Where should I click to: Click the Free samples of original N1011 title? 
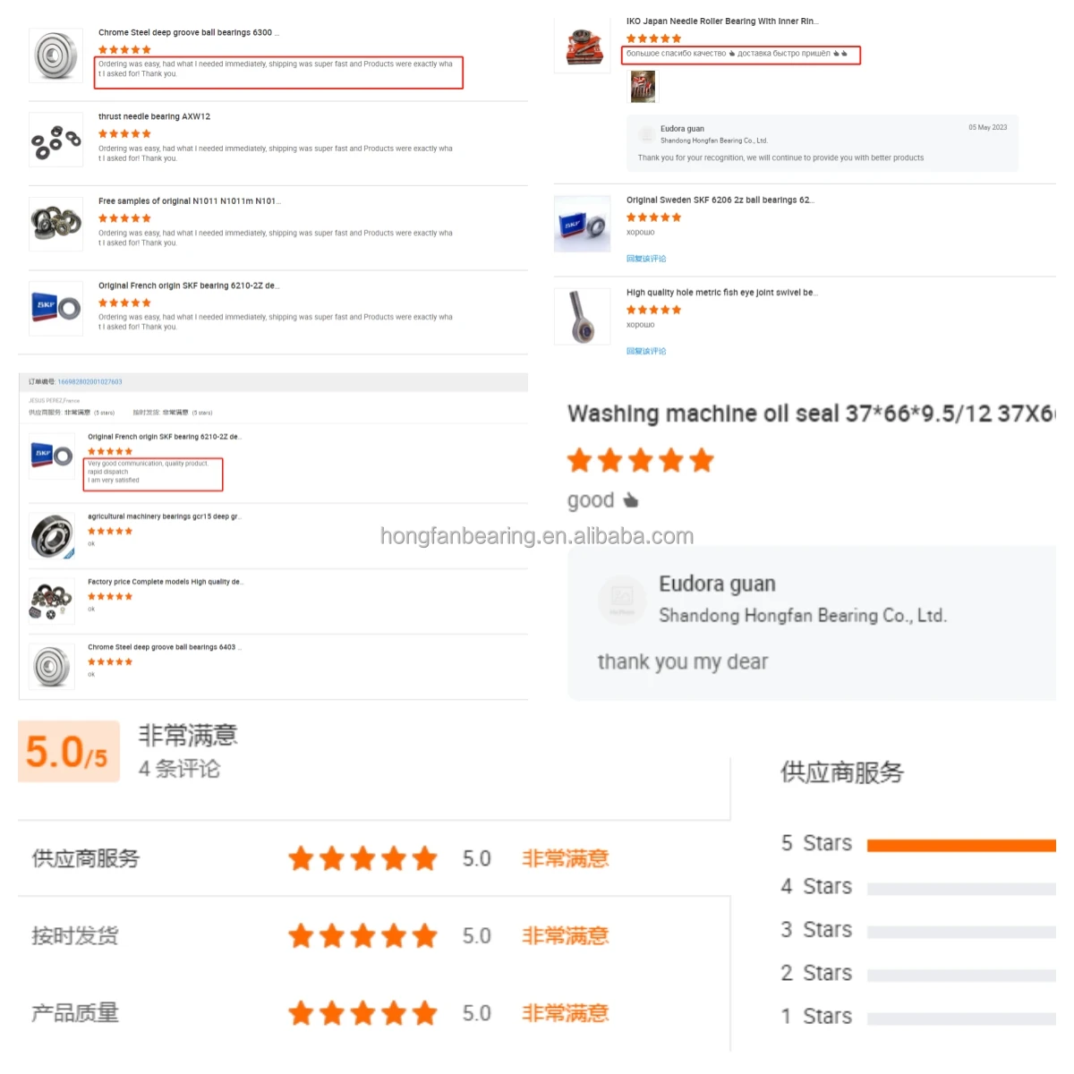click(x=189, y=201)
